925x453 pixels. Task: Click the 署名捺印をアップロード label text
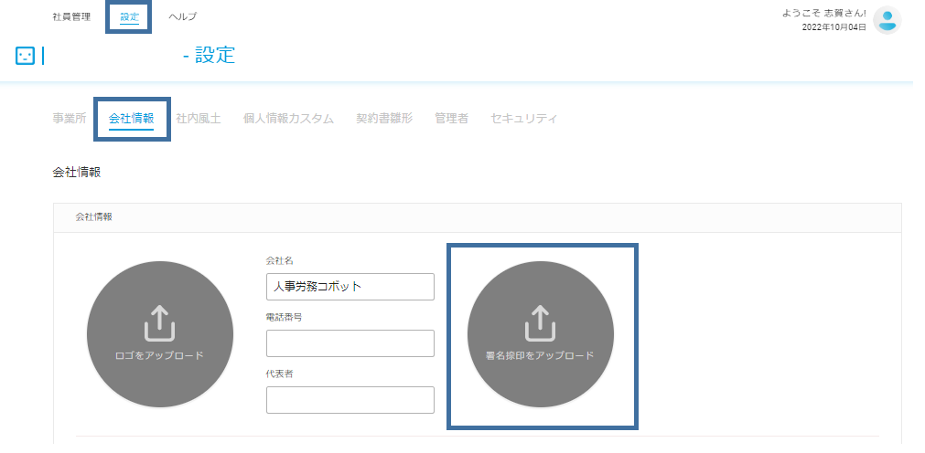tap(541, 356)
